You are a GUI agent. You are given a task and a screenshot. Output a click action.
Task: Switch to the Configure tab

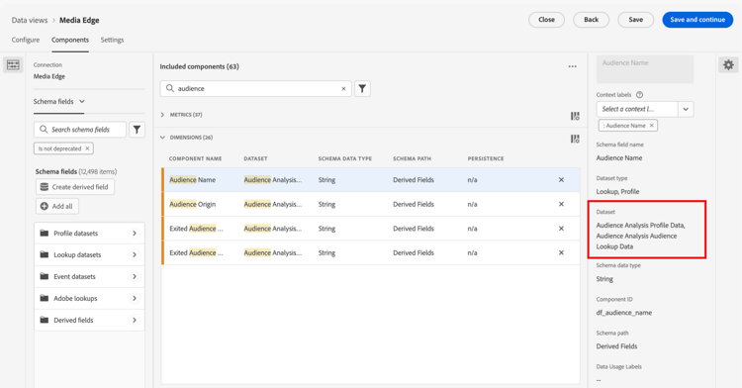[x=26, y=40]
